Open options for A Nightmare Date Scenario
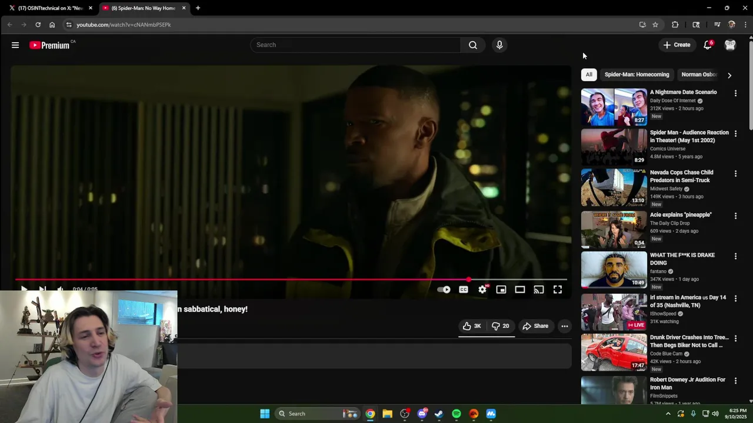This screenshot has width=753, height=423. pos(735,93)
